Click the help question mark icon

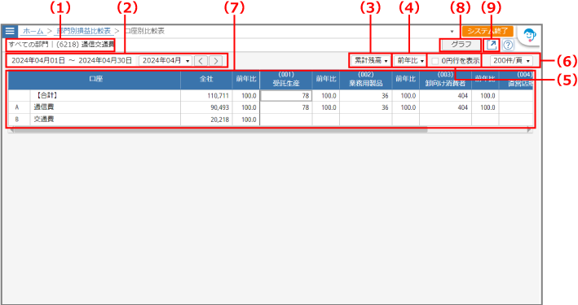tap(508, 45)
